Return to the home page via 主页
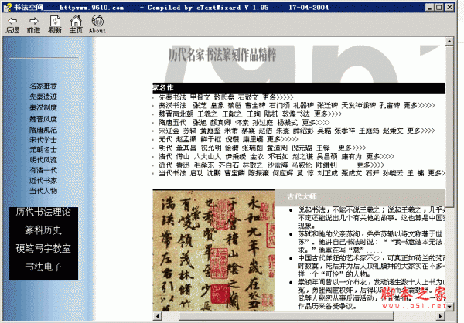The image size is (464, 323). [76, 25]
